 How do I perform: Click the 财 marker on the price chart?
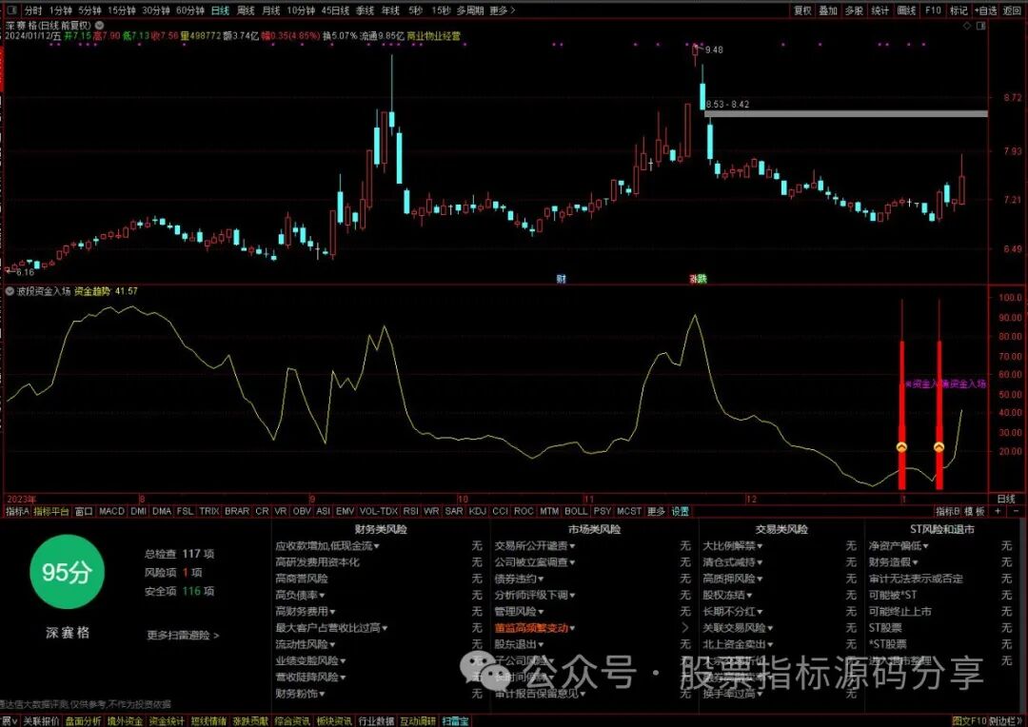[562, 279]
